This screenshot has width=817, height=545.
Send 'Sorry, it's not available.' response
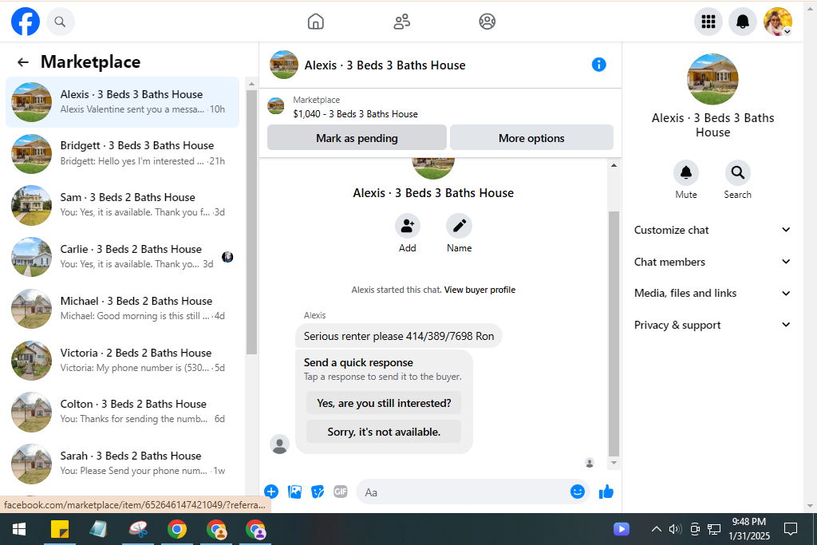point(384,432)
